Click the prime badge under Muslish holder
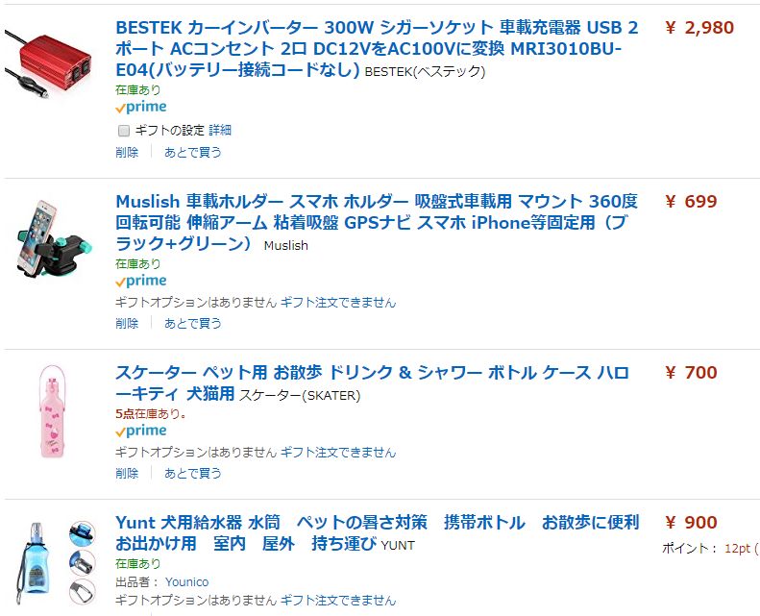 click(140, 282)
